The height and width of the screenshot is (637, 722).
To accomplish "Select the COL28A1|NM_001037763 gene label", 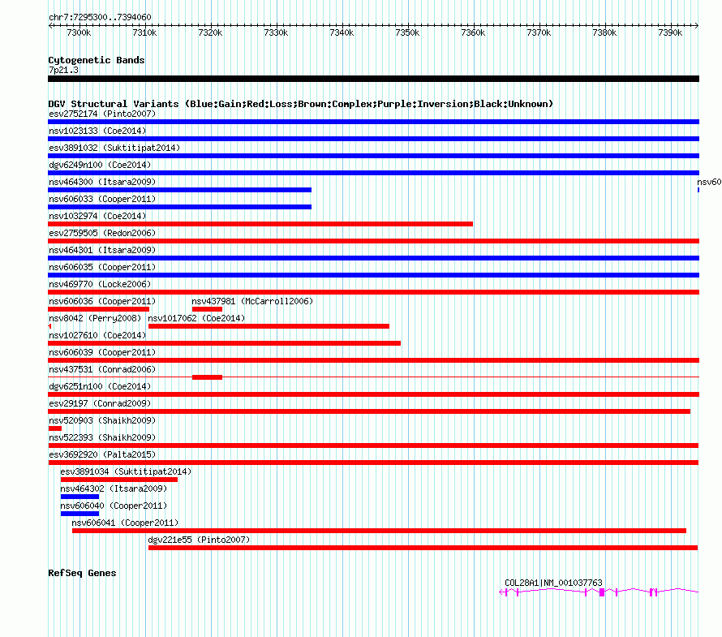I will pos(553,583).
